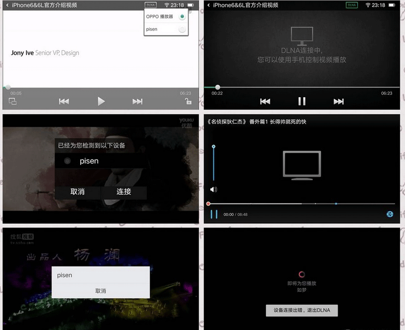Image resolution: width=405 pixels, height=330 pixels.
Task: Click play button in the Jony Ive player
Action: pos(101,101)
